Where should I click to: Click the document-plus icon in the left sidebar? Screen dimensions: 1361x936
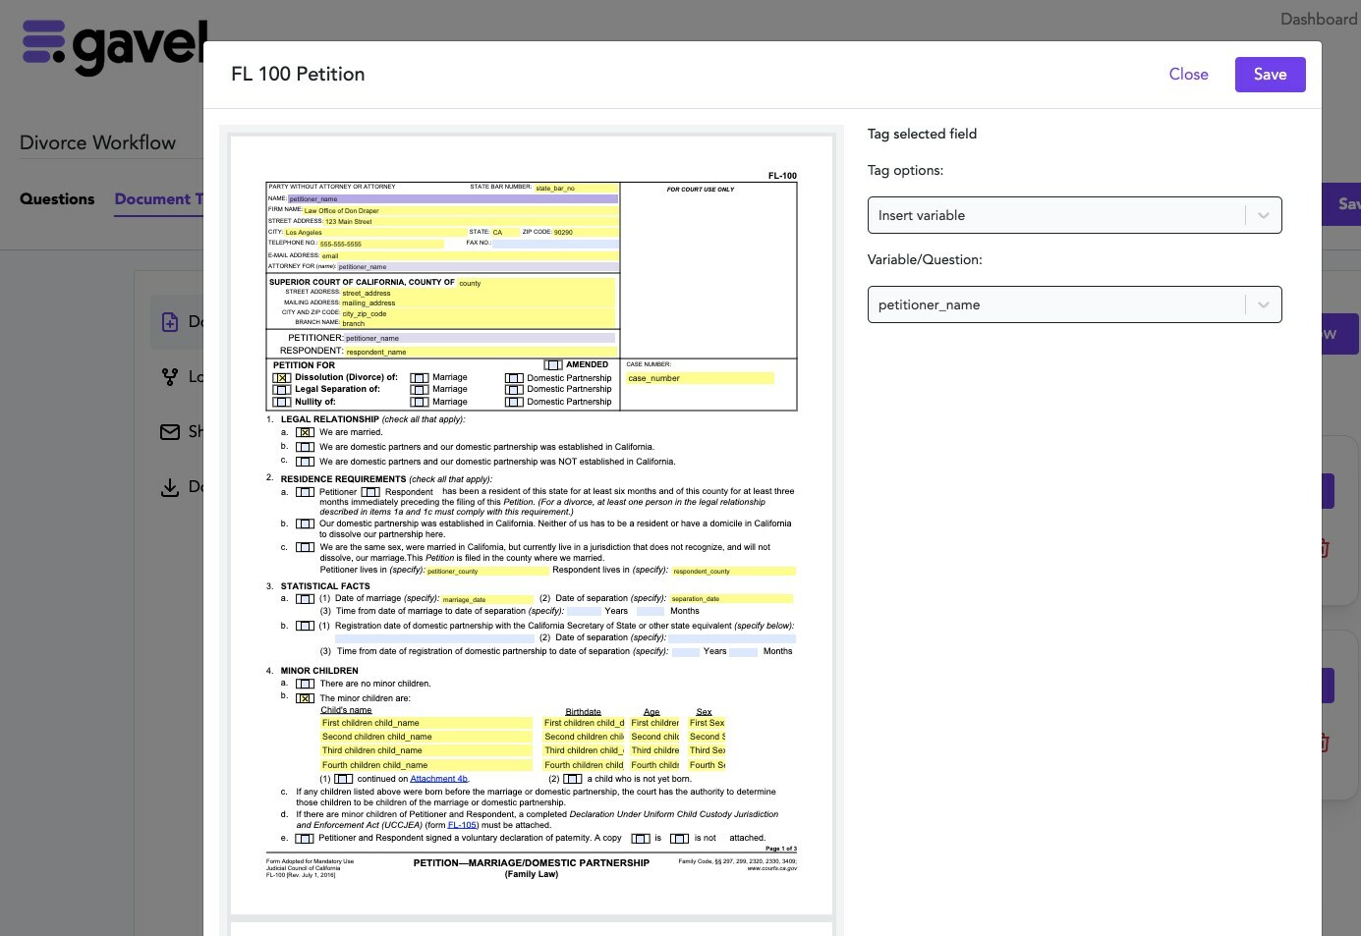[170, 322]
